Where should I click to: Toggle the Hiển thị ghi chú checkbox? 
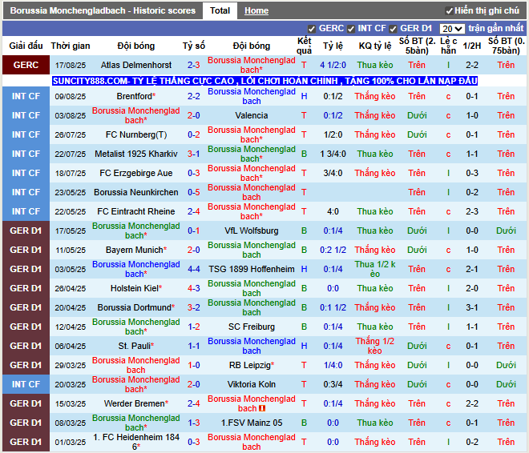[449, 11]
